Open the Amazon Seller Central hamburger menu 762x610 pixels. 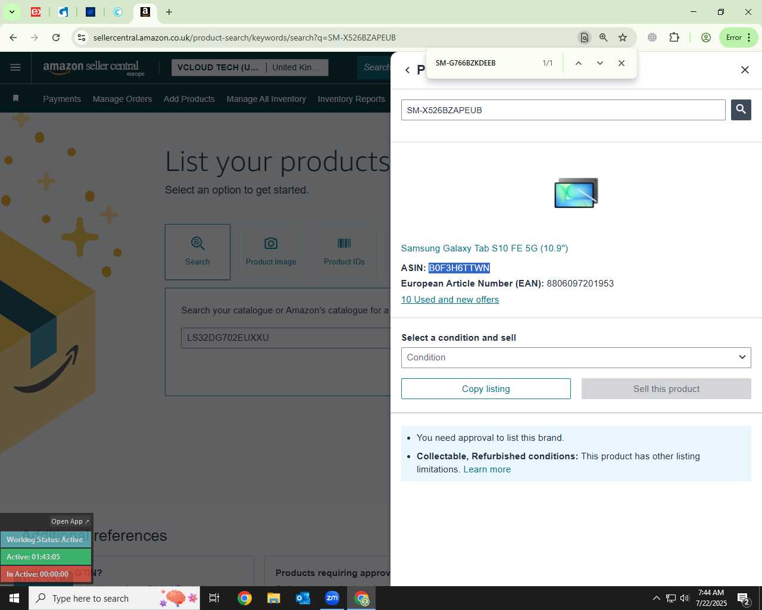click(x=15, y=67)
